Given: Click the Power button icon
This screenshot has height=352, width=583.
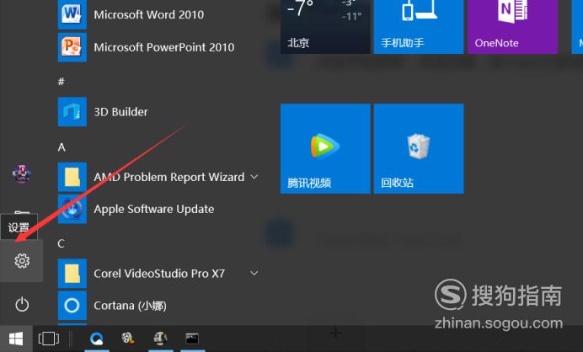Looking at the screenshot, I should tap(22, 305).
